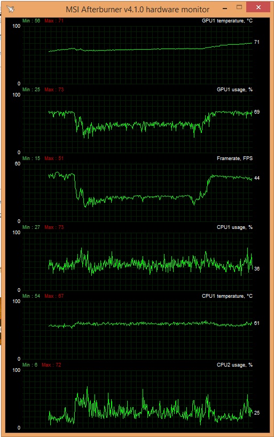Screen dimensions: 274x437
Task: Click the window title text
Action: coord(137,10)
